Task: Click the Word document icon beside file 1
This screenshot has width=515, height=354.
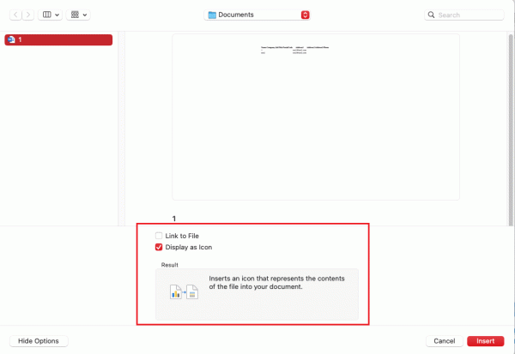Action: point(11,39)
